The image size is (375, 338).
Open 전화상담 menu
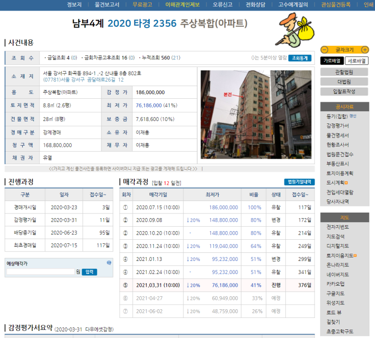click(255, 5)
